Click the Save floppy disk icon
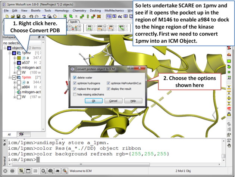This screenshot has width=235, height=177. 18,16
